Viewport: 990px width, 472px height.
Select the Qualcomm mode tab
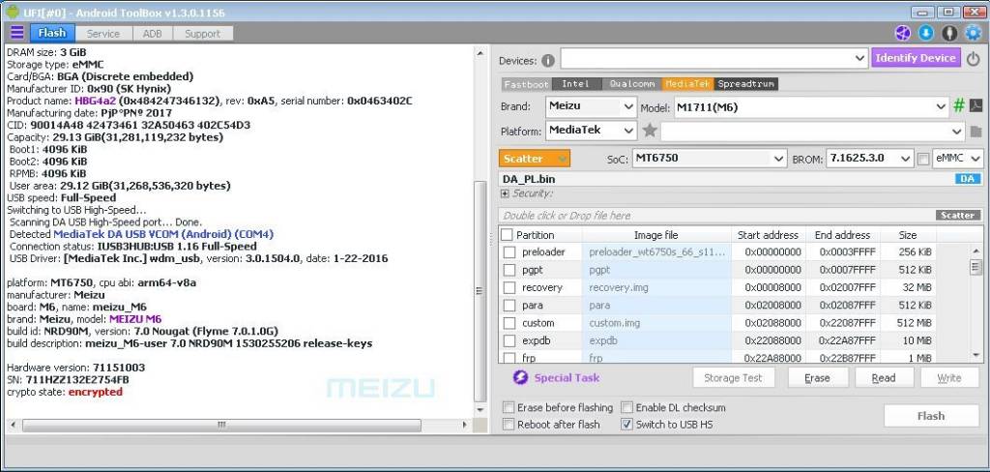coord(631,84)
